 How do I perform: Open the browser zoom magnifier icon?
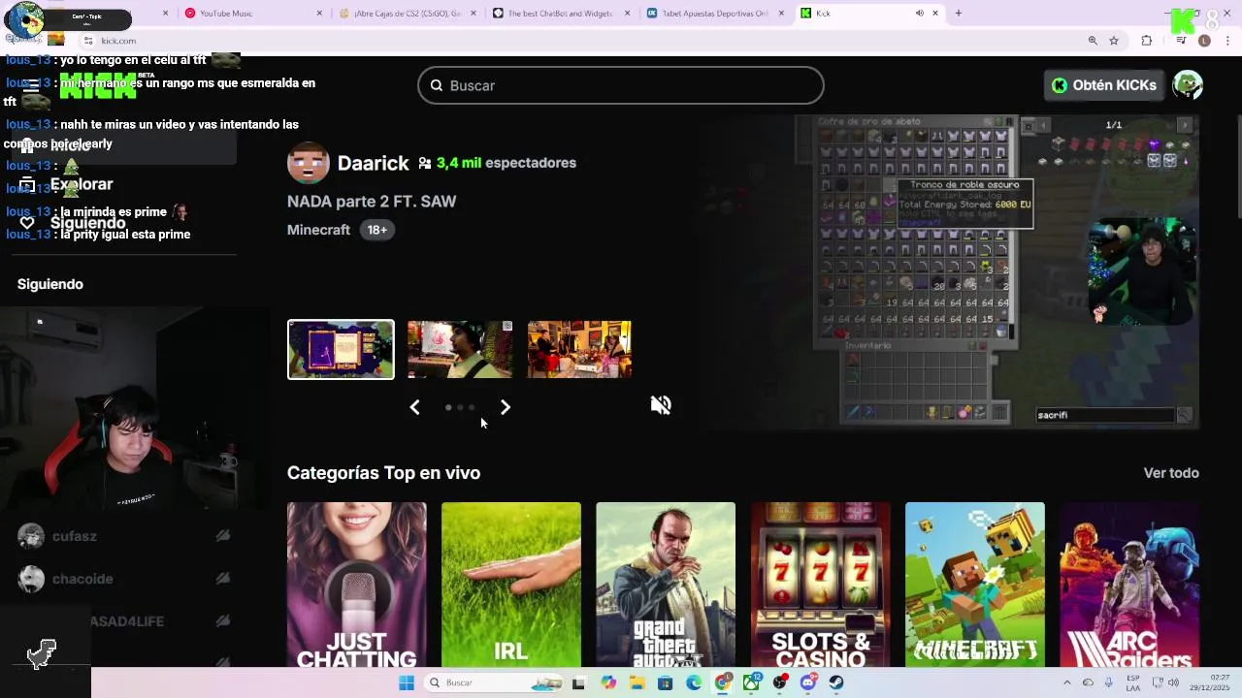(x=1093, y=41)
